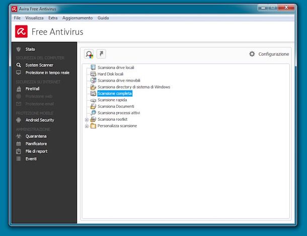Open the Aggiornamento menu
The image size is (307, 236).
click(x=78, y=18)
